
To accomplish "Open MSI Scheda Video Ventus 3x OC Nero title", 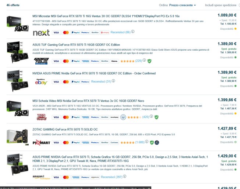I will click(88, 101).
